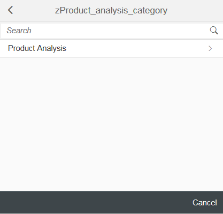Show Product Analysis details using row chevron
The width and height of the screenshot is (223, 214).
point(210,48)
